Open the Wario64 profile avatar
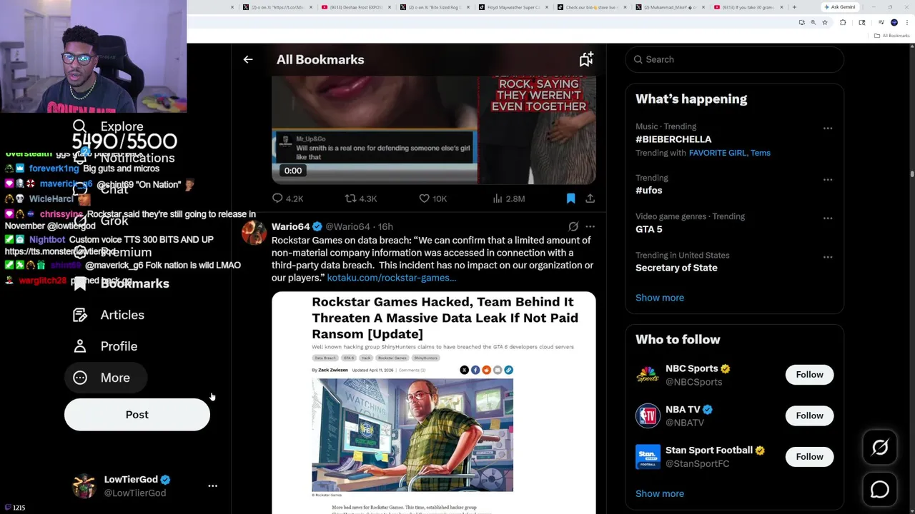The width and height of the screenshot is (915, 514). (254, 233)
